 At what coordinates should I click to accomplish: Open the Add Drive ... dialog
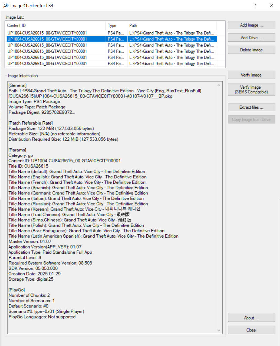252,38
